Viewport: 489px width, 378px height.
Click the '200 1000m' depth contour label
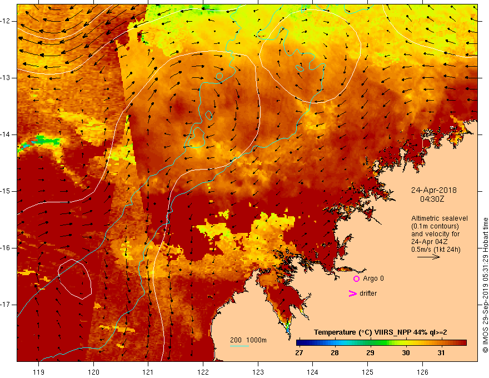(x=248, y=340)
